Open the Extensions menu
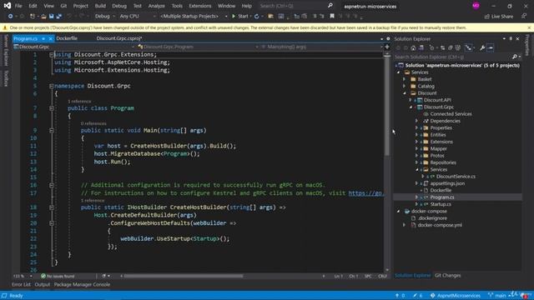Screen dimensions: 534x300 [x=200, y=6]
